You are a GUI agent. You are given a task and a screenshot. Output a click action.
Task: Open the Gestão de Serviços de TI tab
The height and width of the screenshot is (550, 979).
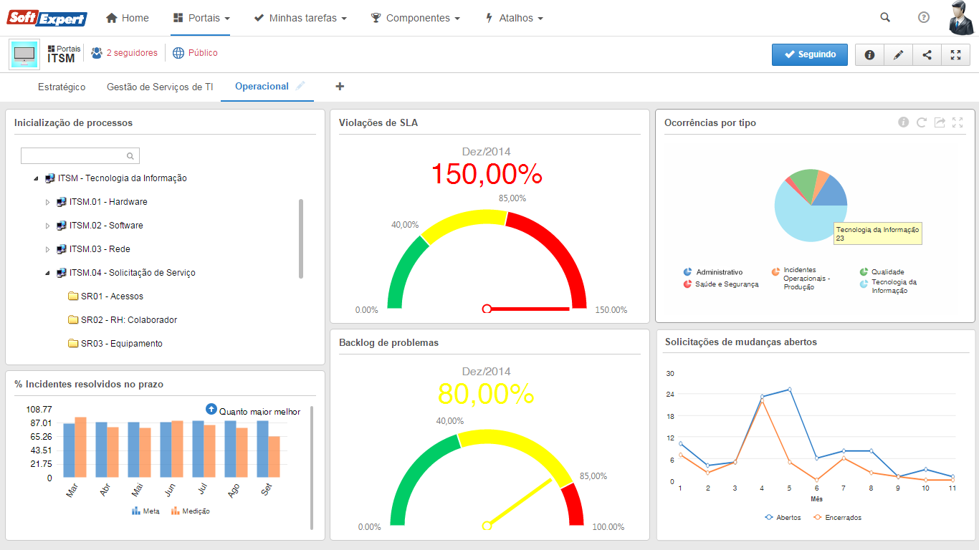click(x=160, y=87)
